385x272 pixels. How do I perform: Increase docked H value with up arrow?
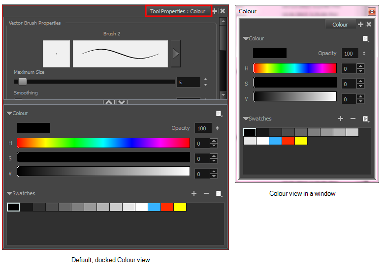[214, 141]
